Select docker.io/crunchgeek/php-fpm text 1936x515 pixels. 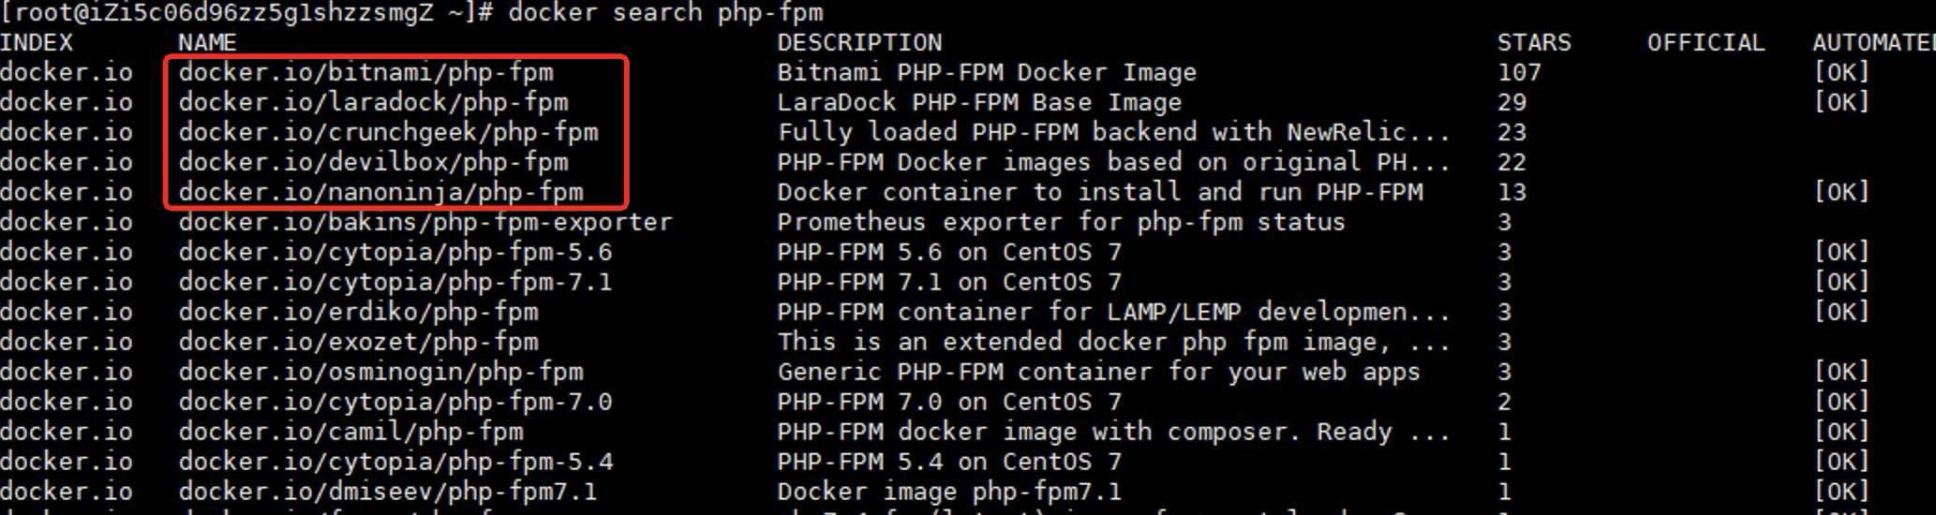click(x=388, y=132)
